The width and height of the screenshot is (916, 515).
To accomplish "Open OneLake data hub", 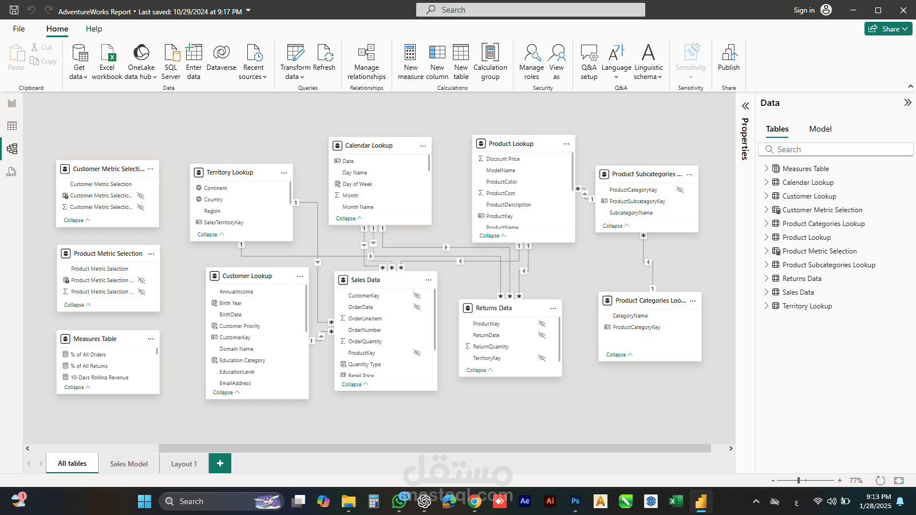I will pyautogui.click(x=141, y=62).
